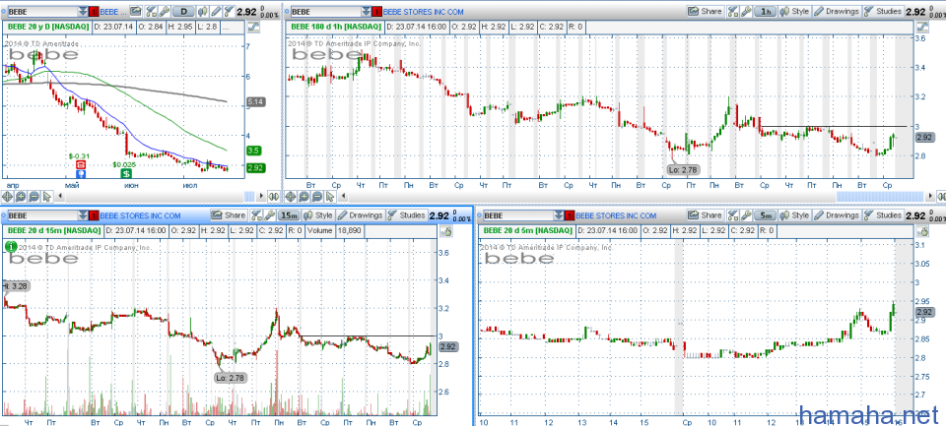Click red link indicator in 5m chart header

[570, 215]
